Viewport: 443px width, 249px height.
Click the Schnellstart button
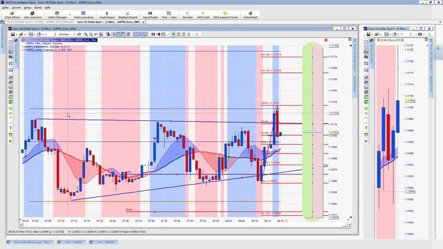[251, 15]
